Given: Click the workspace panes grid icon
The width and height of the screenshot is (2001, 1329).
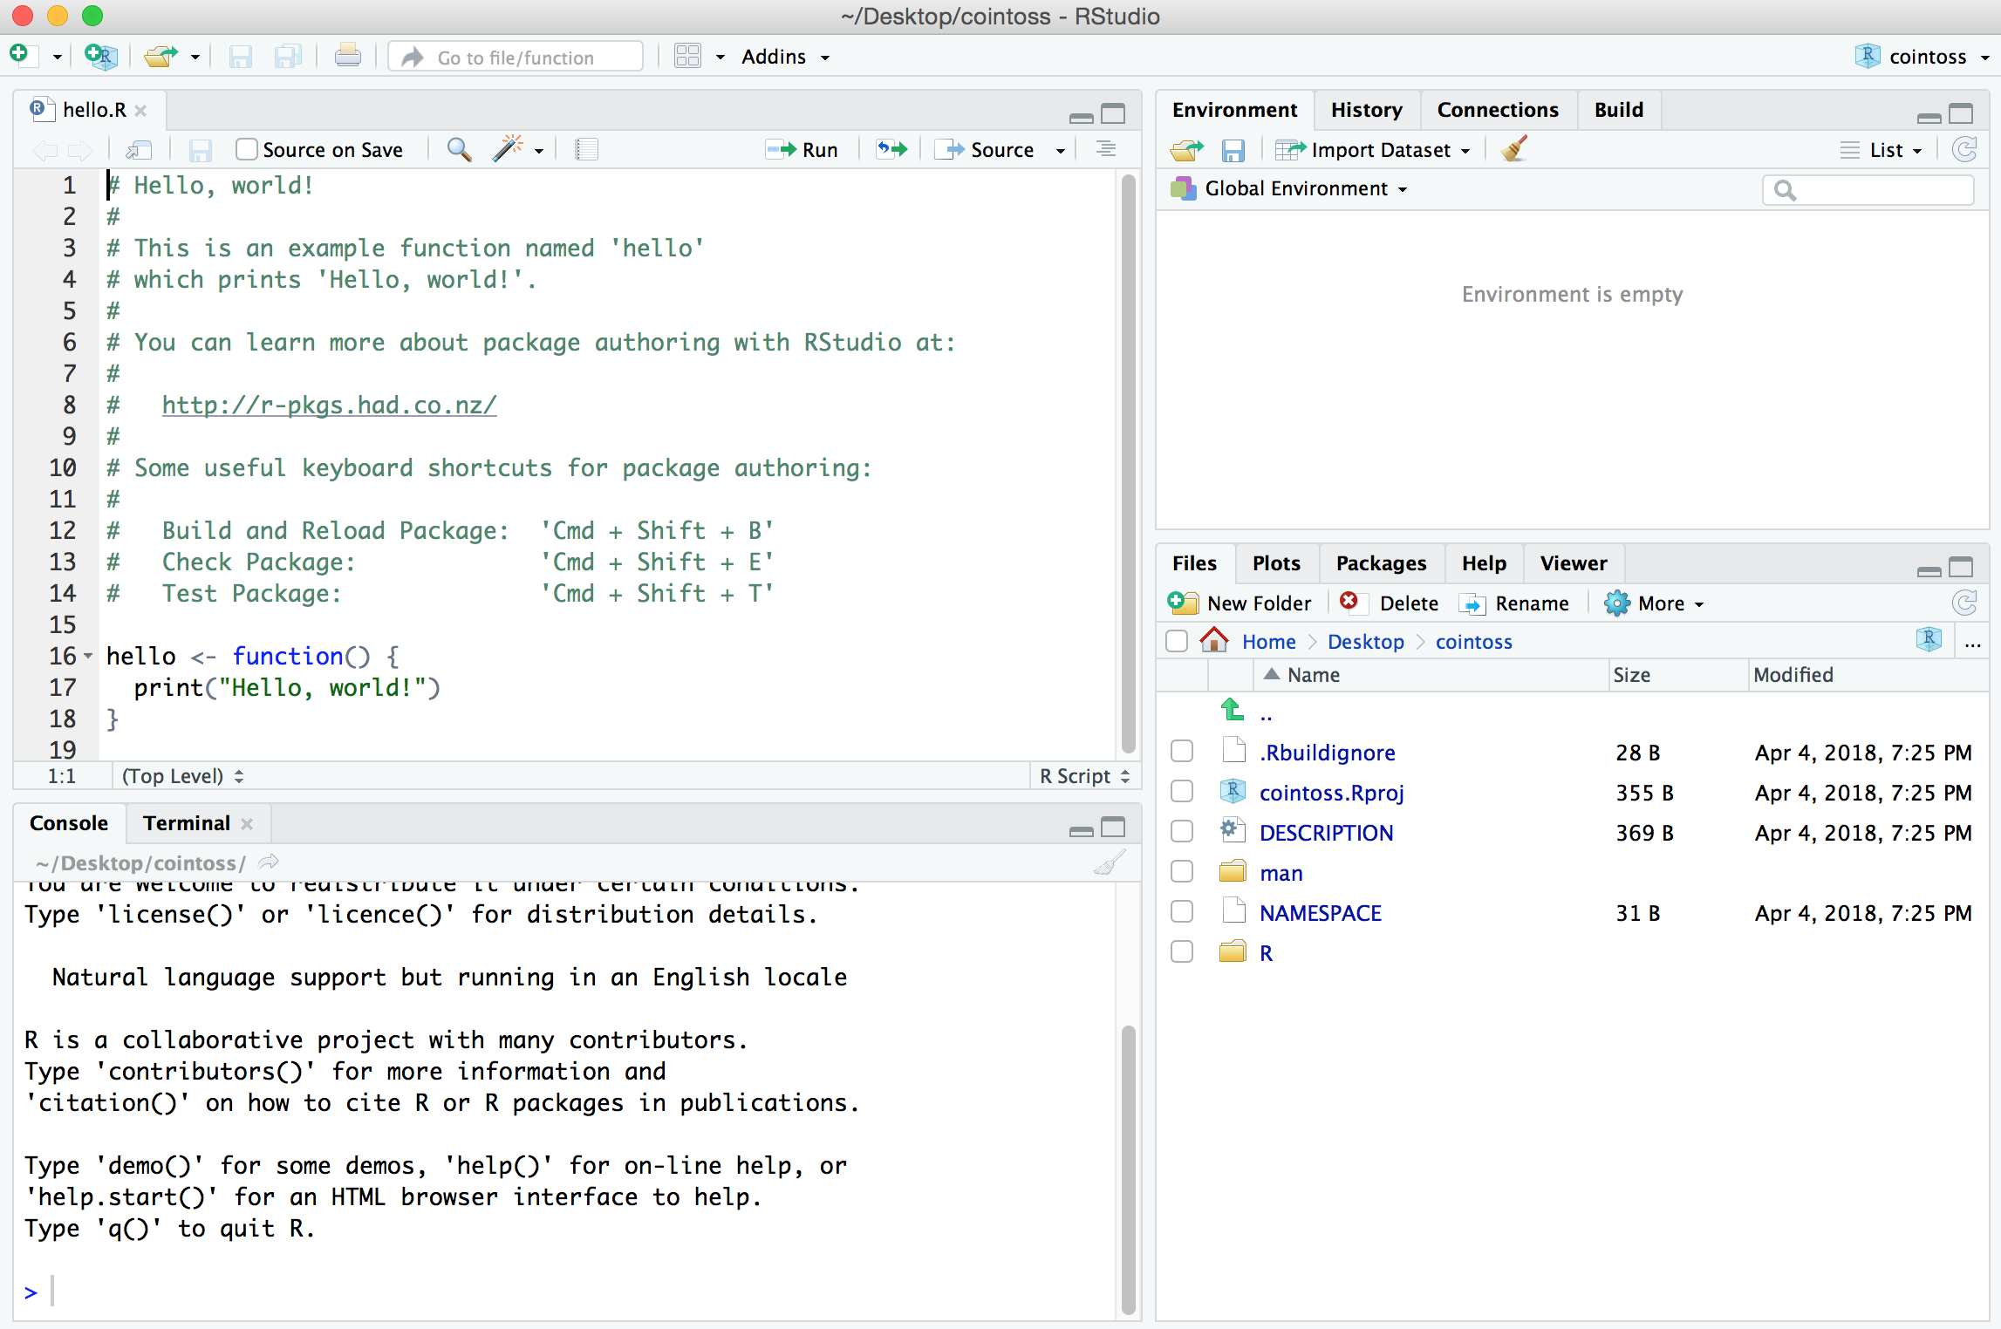Looking at the screenshot, I should tap(687, 57).
